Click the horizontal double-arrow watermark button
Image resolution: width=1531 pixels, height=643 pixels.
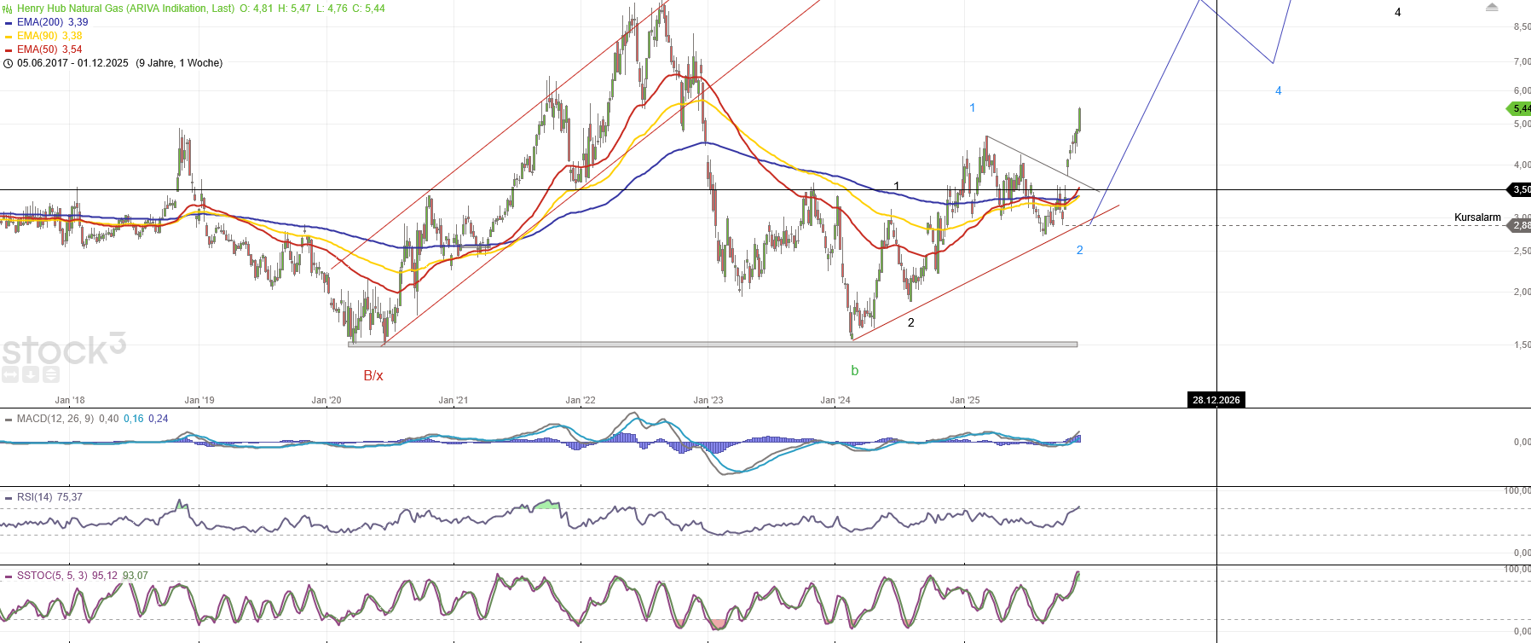coord(10,374)
